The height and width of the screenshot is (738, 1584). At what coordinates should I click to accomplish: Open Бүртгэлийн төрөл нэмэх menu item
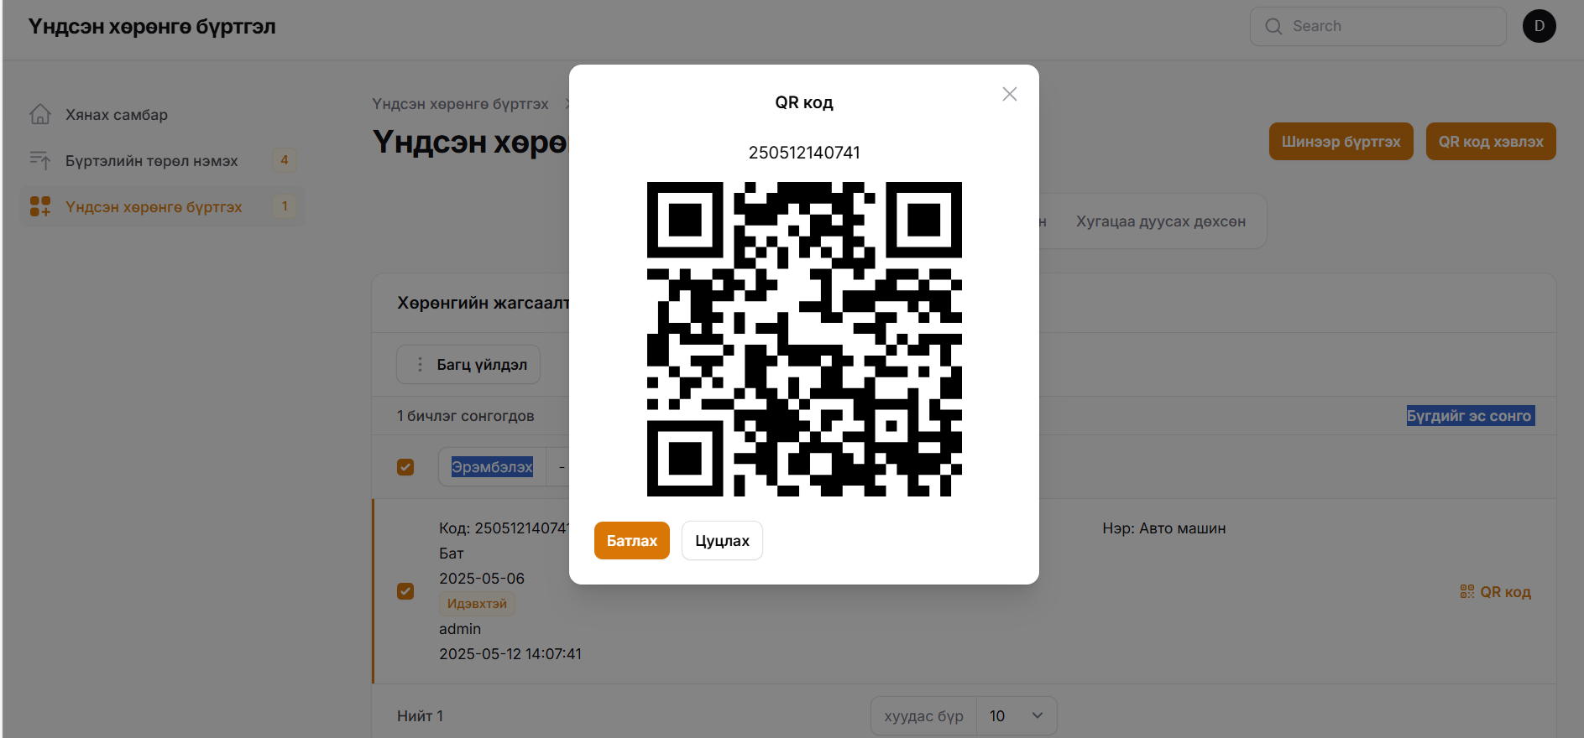(x=152, y=160)
